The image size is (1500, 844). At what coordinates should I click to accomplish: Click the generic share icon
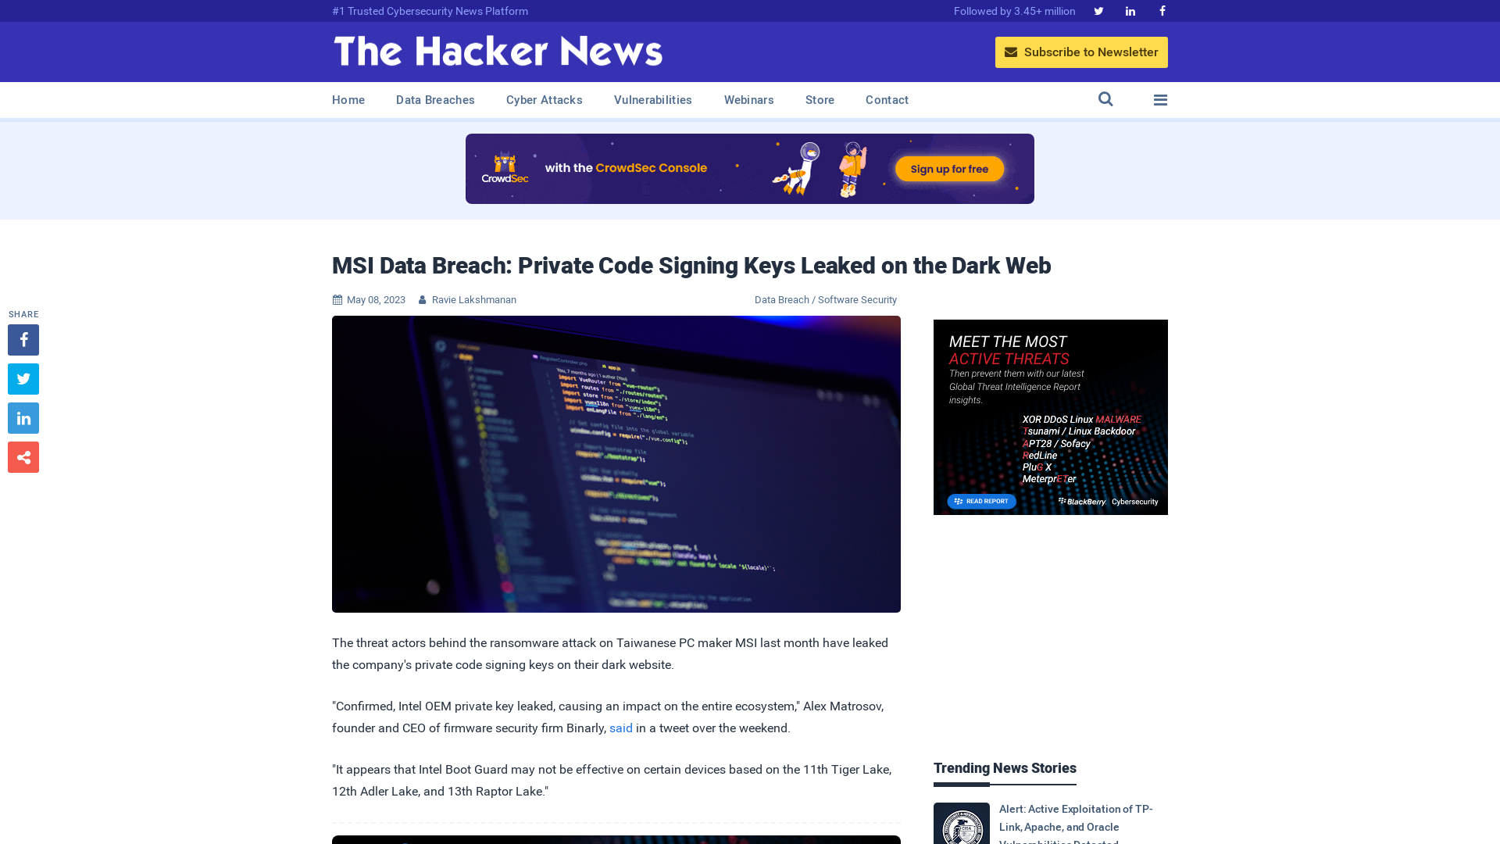23,456
